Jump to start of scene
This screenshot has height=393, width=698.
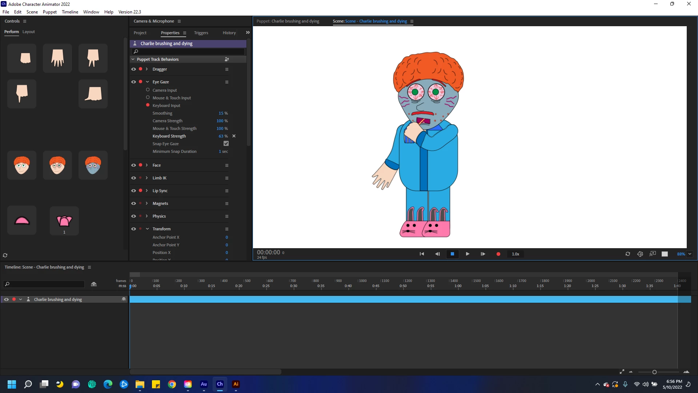[x=422, y=254]
